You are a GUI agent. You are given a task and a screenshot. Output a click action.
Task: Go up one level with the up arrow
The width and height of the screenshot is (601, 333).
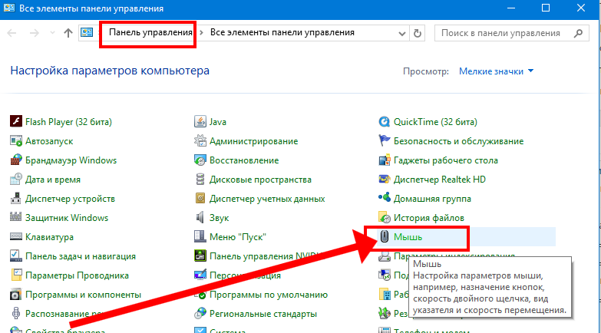pyautogui.click(x=68, y=33)
